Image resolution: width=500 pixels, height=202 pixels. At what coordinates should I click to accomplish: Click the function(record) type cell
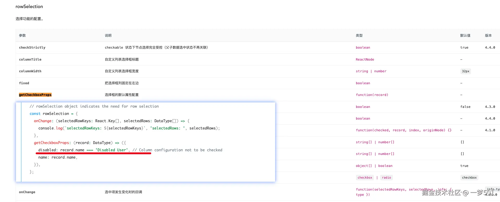372,95
